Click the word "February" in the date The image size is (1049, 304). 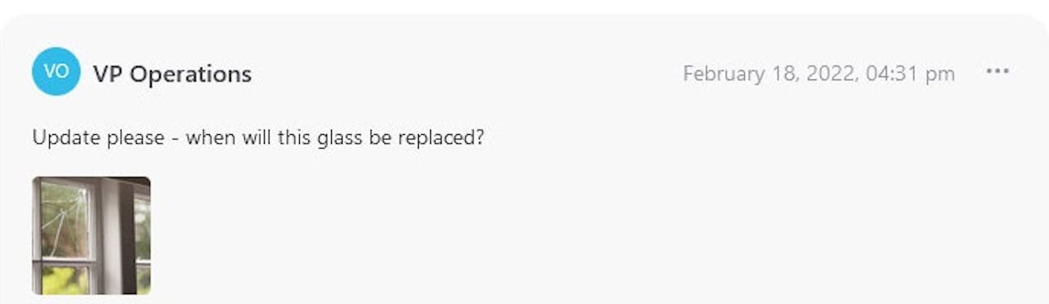tap(724, 74)
